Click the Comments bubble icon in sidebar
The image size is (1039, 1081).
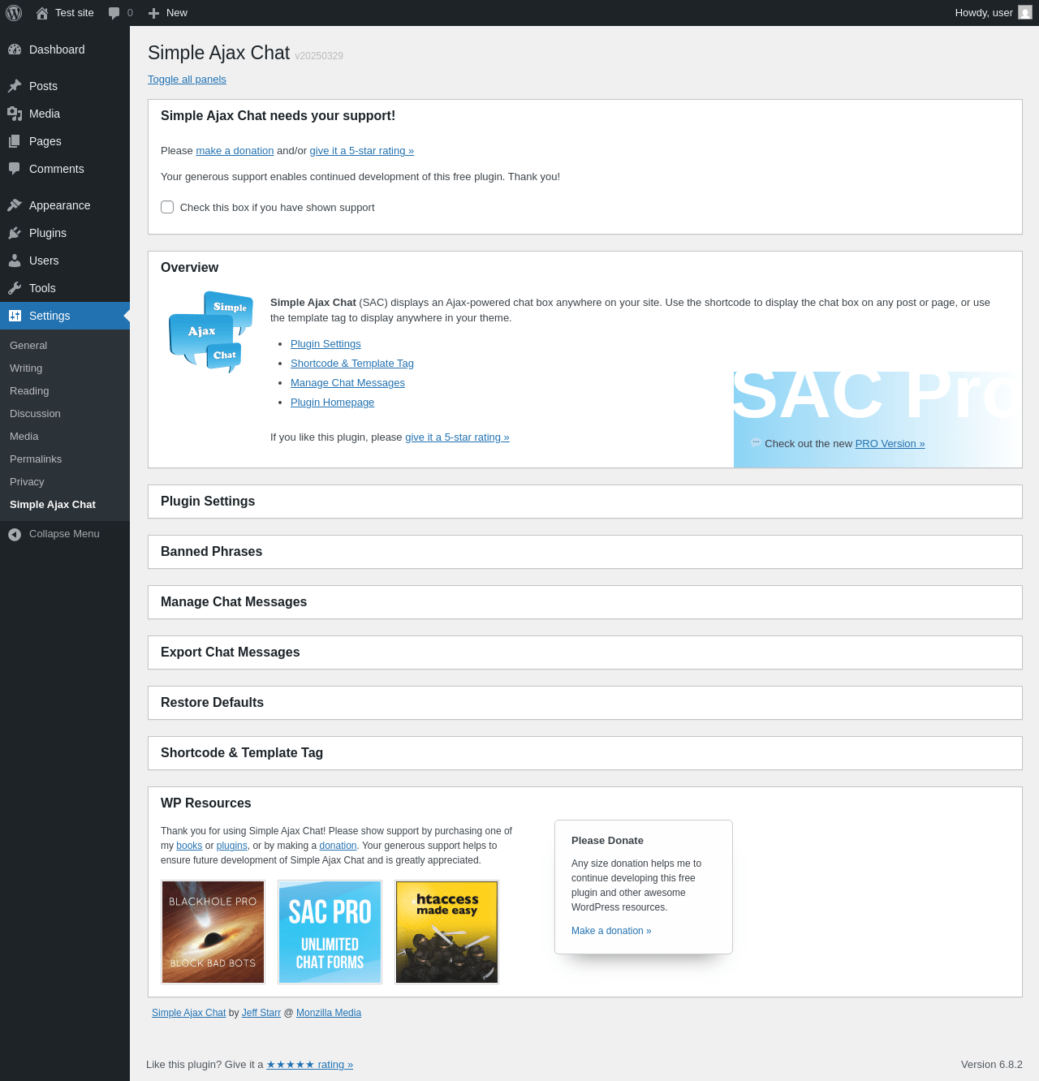click(x=15, y=169)
